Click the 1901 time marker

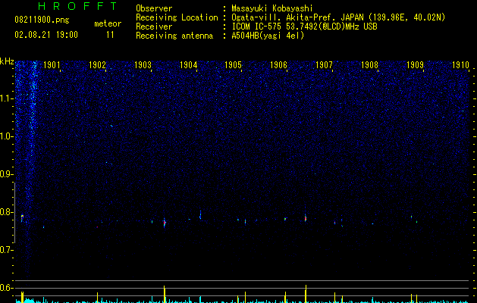point(52,65)
